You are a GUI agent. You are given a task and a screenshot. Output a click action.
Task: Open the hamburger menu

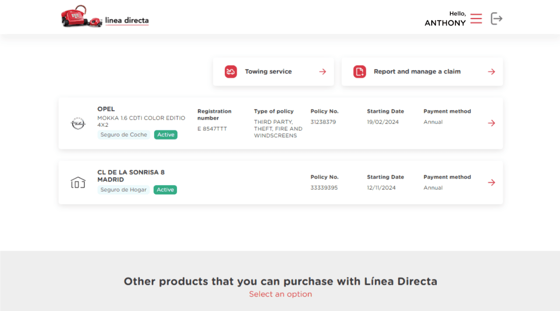click(x=476, y=19)
